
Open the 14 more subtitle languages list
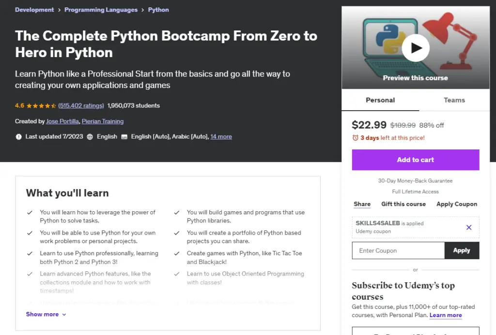pos(221,136)
